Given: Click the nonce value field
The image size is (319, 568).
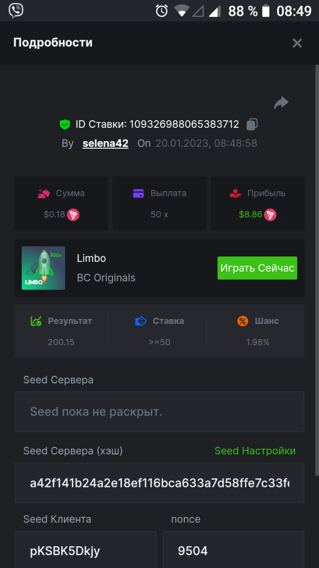Looking at the screenshot, I should click(x=233, y=550).
